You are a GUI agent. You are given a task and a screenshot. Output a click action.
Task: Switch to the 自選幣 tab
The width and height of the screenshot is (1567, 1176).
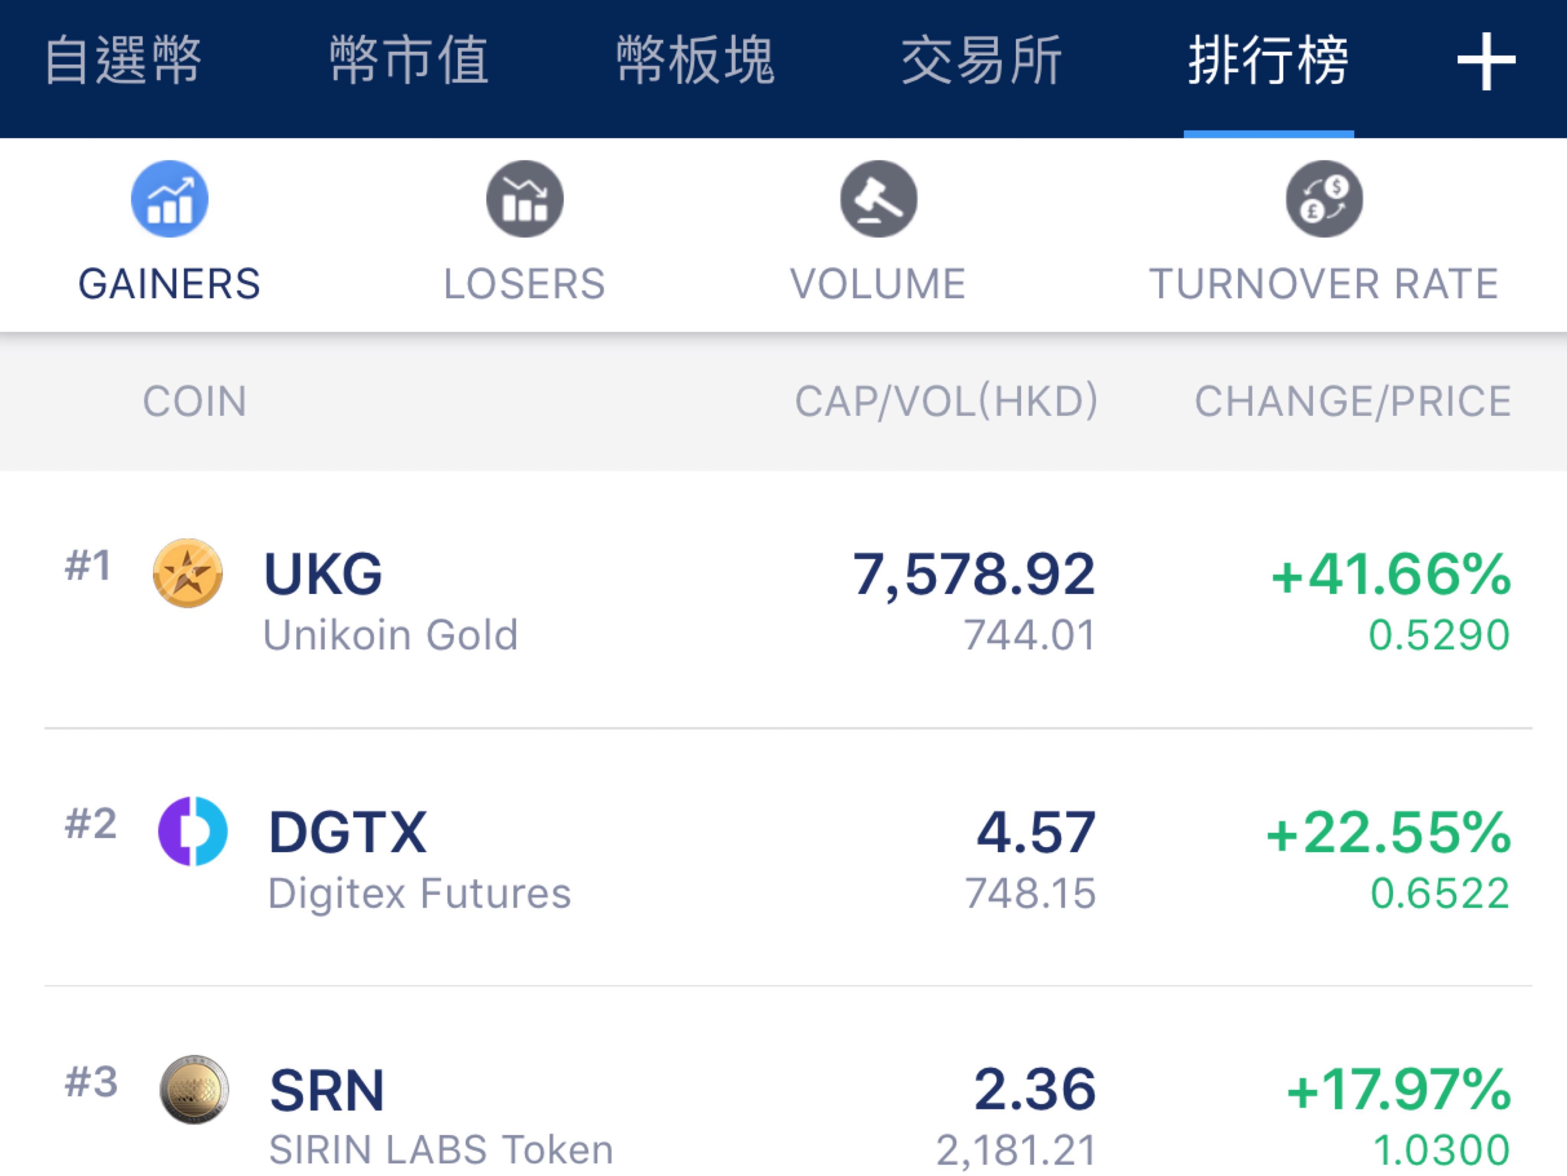click(123, 60)
